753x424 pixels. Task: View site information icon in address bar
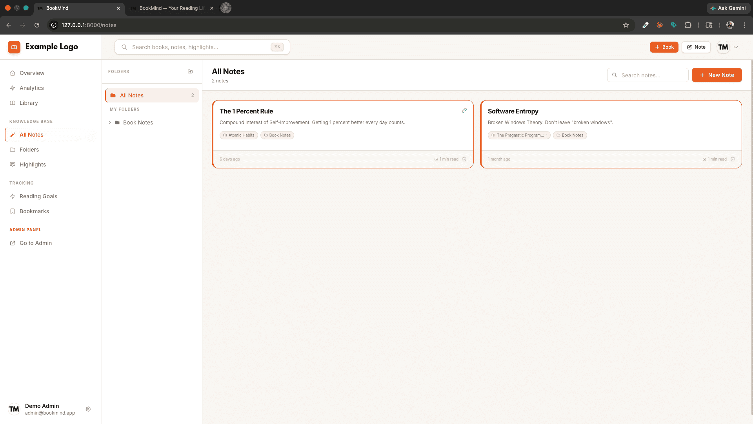click(54, 25)
